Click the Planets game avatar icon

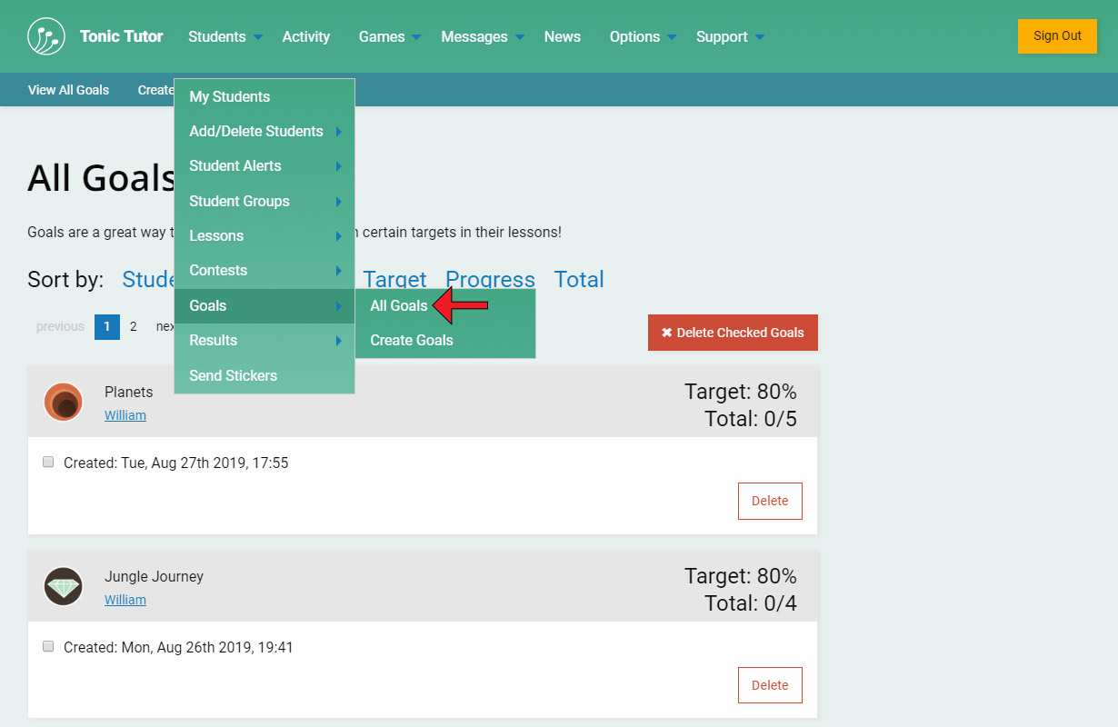[x=64, y=403]
